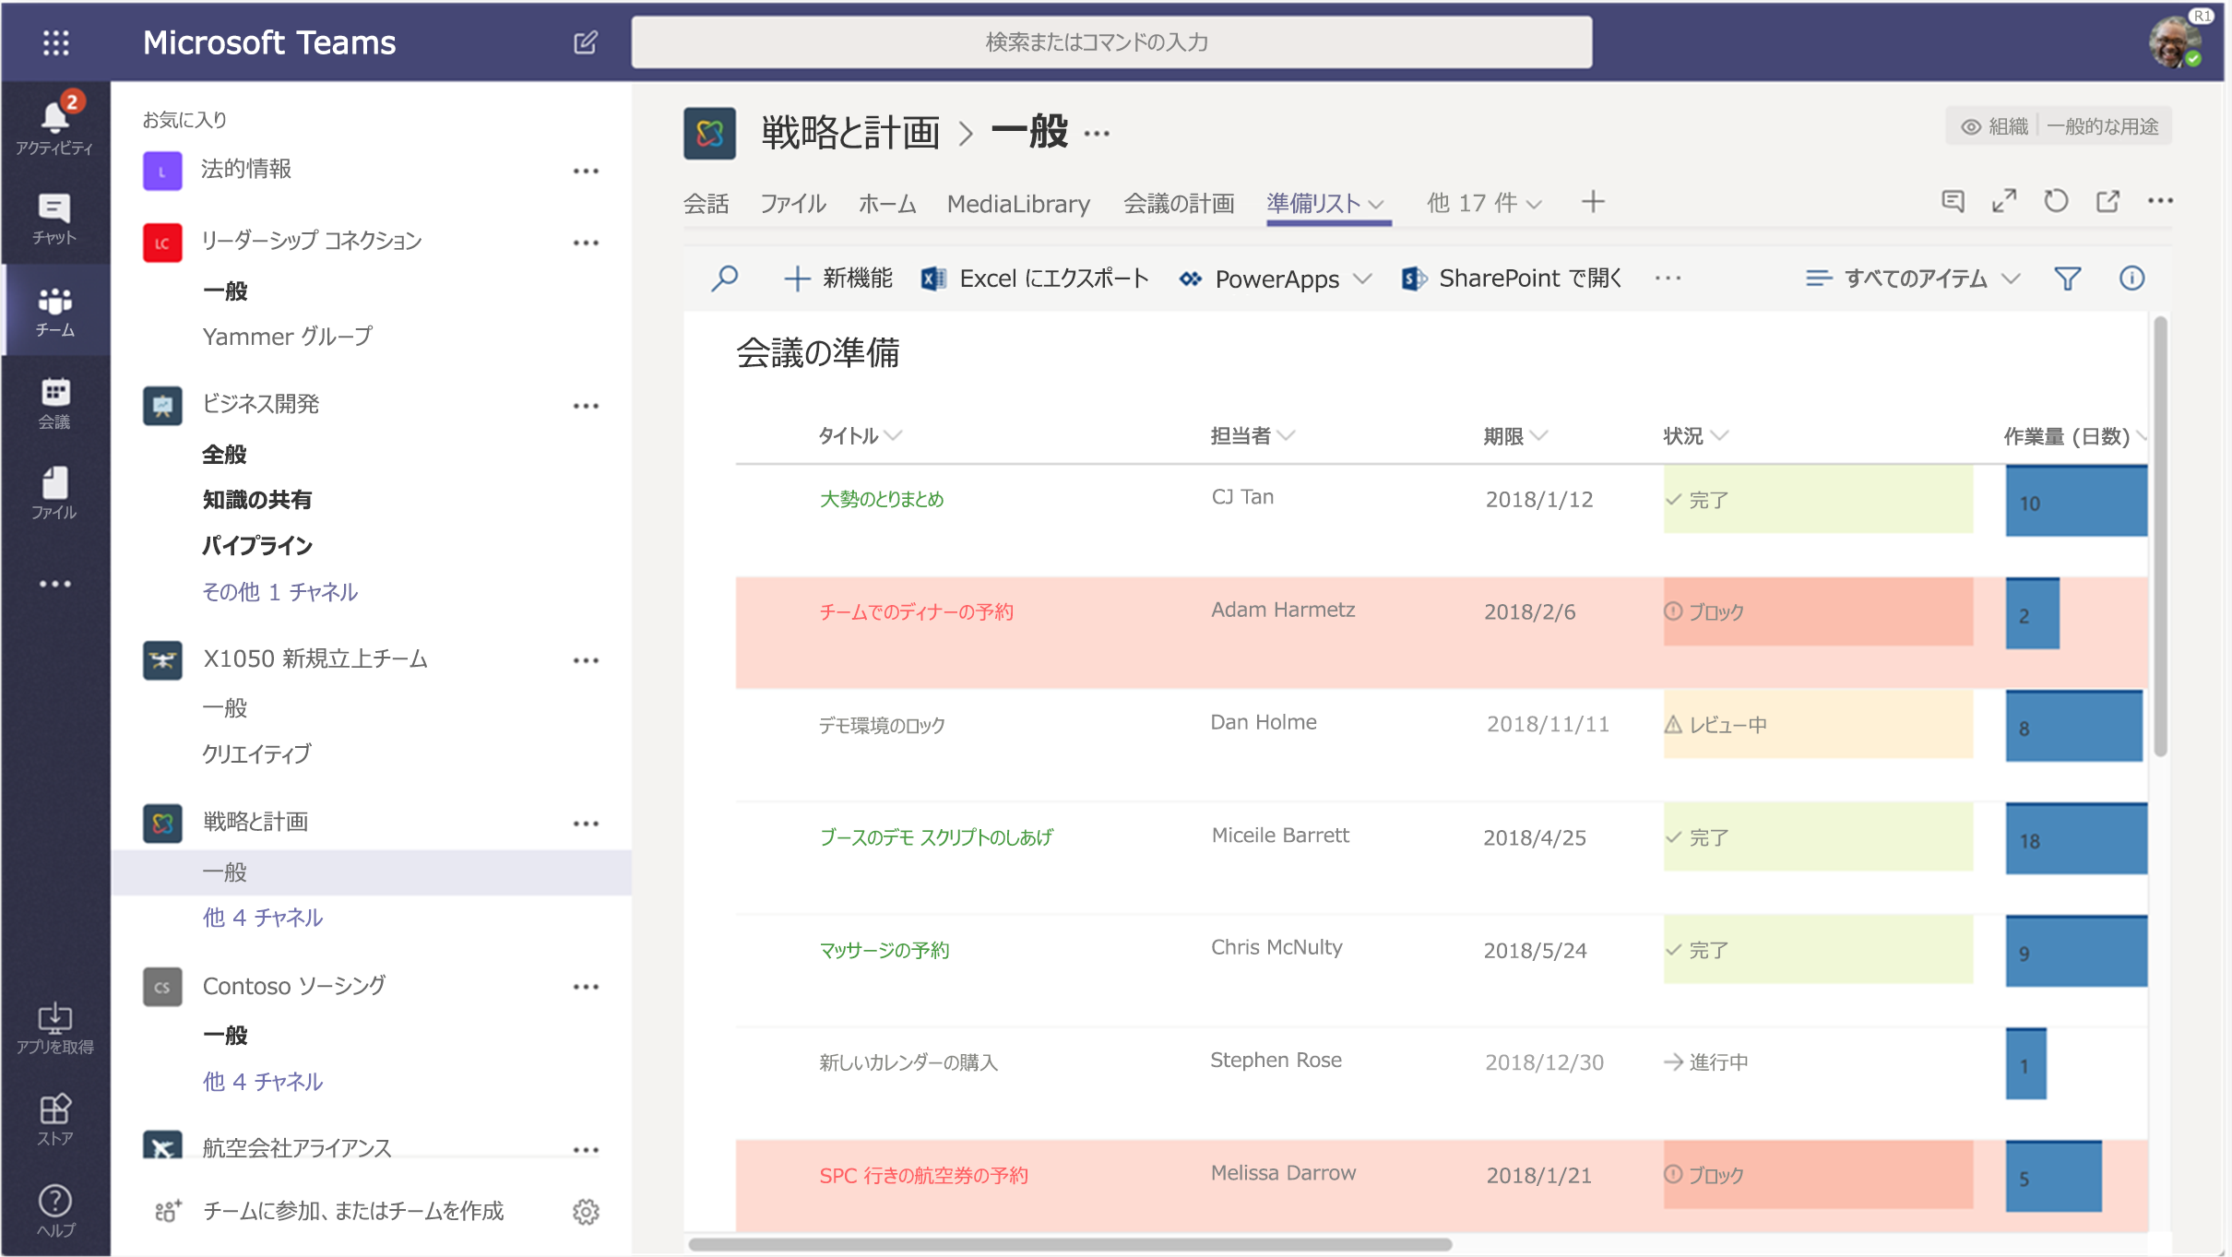
Task: Click Get apps (アプリを取得) icon
Action: (54, 1028)
